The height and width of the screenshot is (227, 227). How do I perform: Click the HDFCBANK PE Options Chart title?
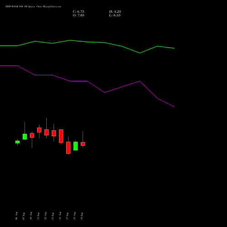pyautogui.click(x=33, y=7)
